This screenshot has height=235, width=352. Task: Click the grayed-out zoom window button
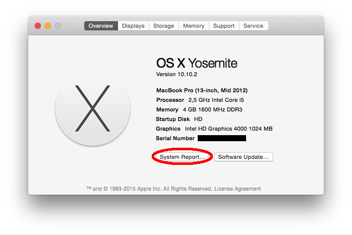click(x=58, y=26)
